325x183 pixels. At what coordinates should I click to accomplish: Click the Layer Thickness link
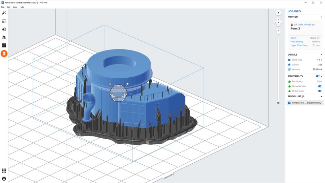(299, 45)
